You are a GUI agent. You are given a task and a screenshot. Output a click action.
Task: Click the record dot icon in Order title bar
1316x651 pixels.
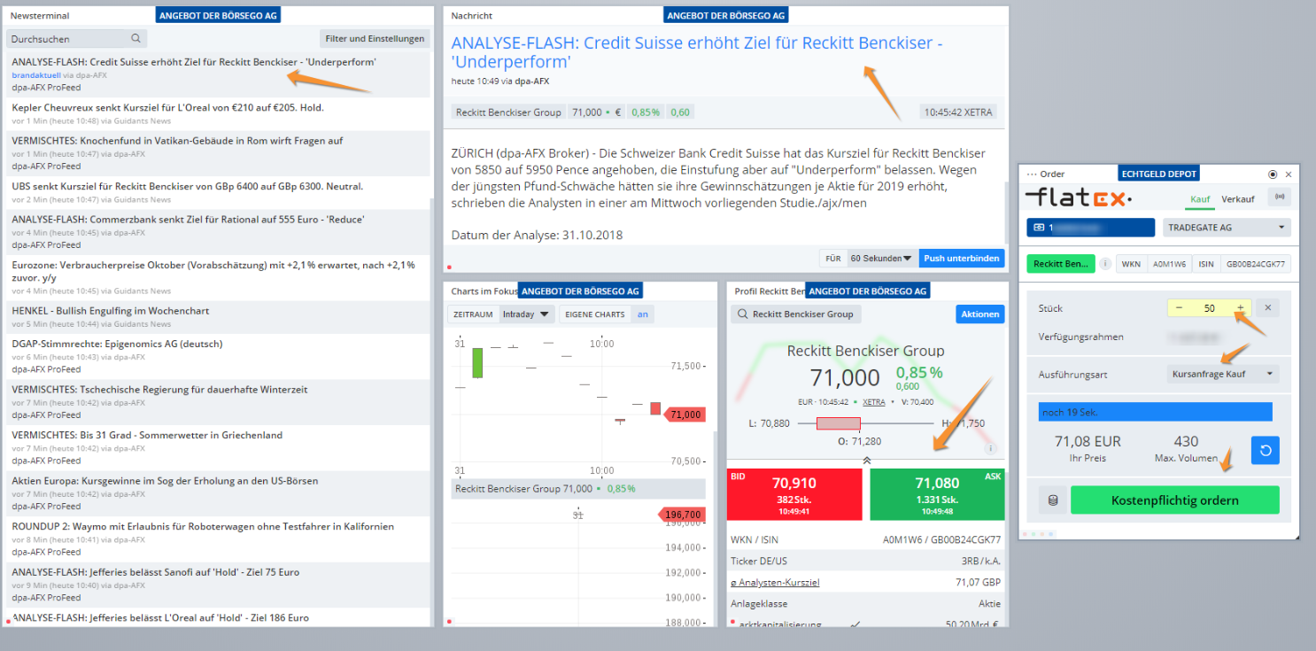(x=1273, y=174)
